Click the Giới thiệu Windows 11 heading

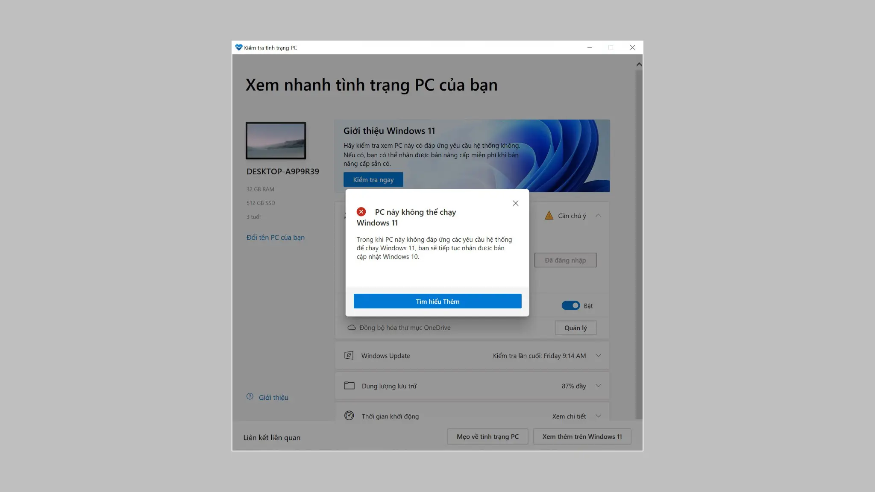click(x=389, y=131)
